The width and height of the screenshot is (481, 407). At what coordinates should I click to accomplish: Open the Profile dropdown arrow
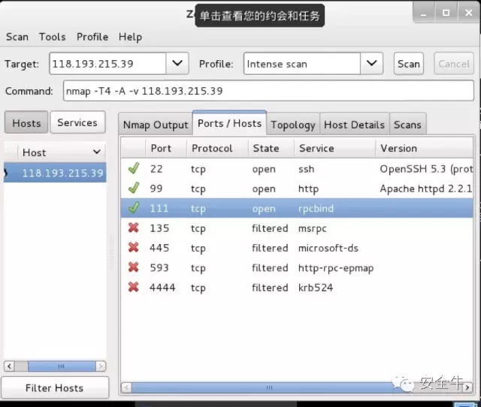pos(371,63)
